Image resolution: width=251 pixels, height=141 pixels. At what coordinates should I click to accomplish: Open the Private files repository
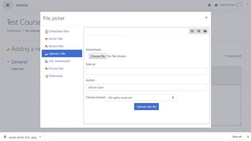click(x=56, y=69)
